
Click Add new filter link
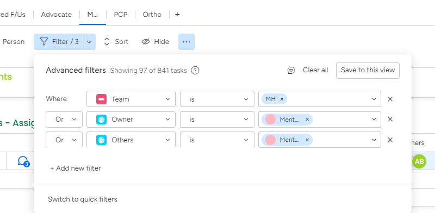pyautogui.click(x=76, y=168)
